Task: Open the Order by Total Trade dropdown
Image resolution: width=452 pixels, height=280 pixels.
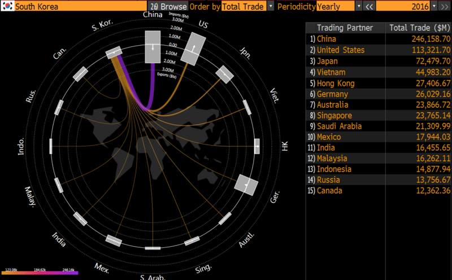Action: point(244,6)
